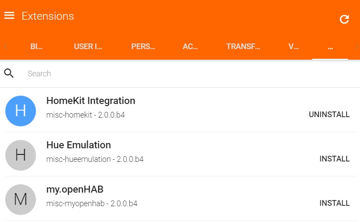This screenshot has height=222, width=360.
Task: Select the grey Hue Emulation avatar
Action: click(x=21, y=155)
